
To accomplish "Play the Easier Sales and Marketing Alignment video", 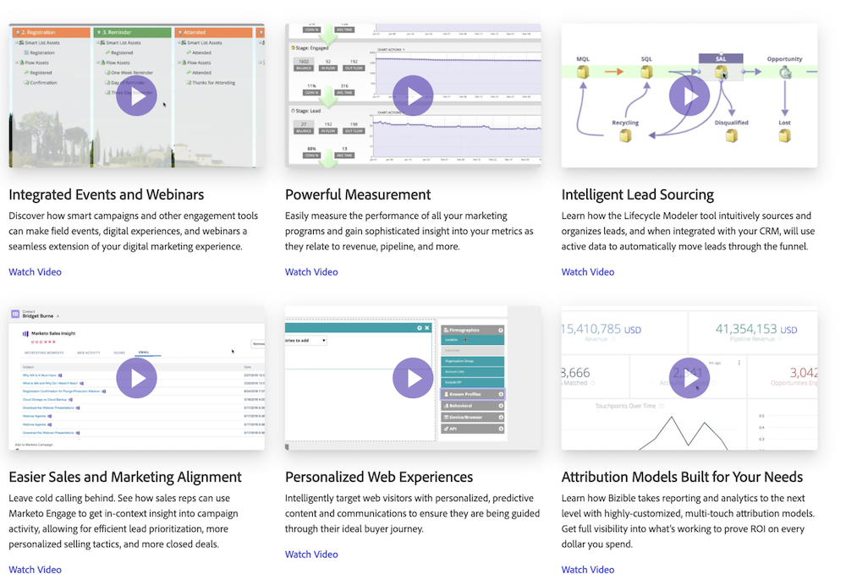I will (x=136, y=378).
